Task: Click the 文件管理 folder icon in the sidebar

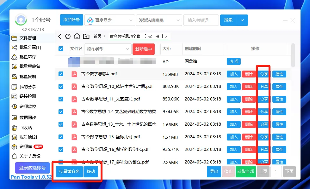Action: (14, 38)
